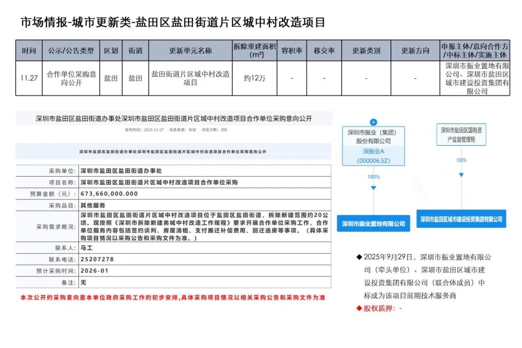Select the 拆除重建面积 column header
The height and width of the screenshot is (348, 522).
pyautogui.click(x=255, y=51)
